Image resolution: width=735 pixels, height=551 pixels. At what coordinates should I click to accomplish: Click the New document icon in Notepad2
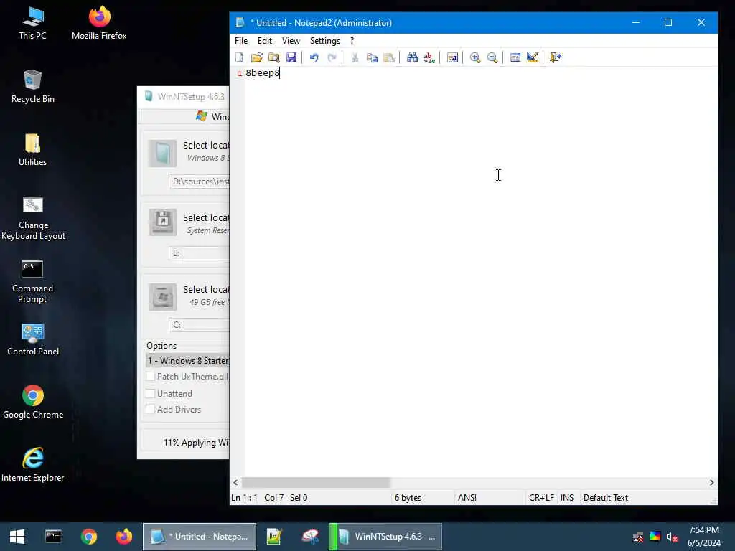(240, 57)
